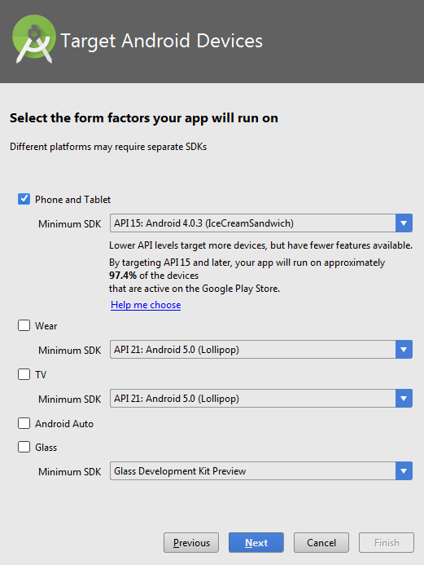Click the Target Android Devices title
The height and width of the screenshot is (565, 424).
(161, 41)
